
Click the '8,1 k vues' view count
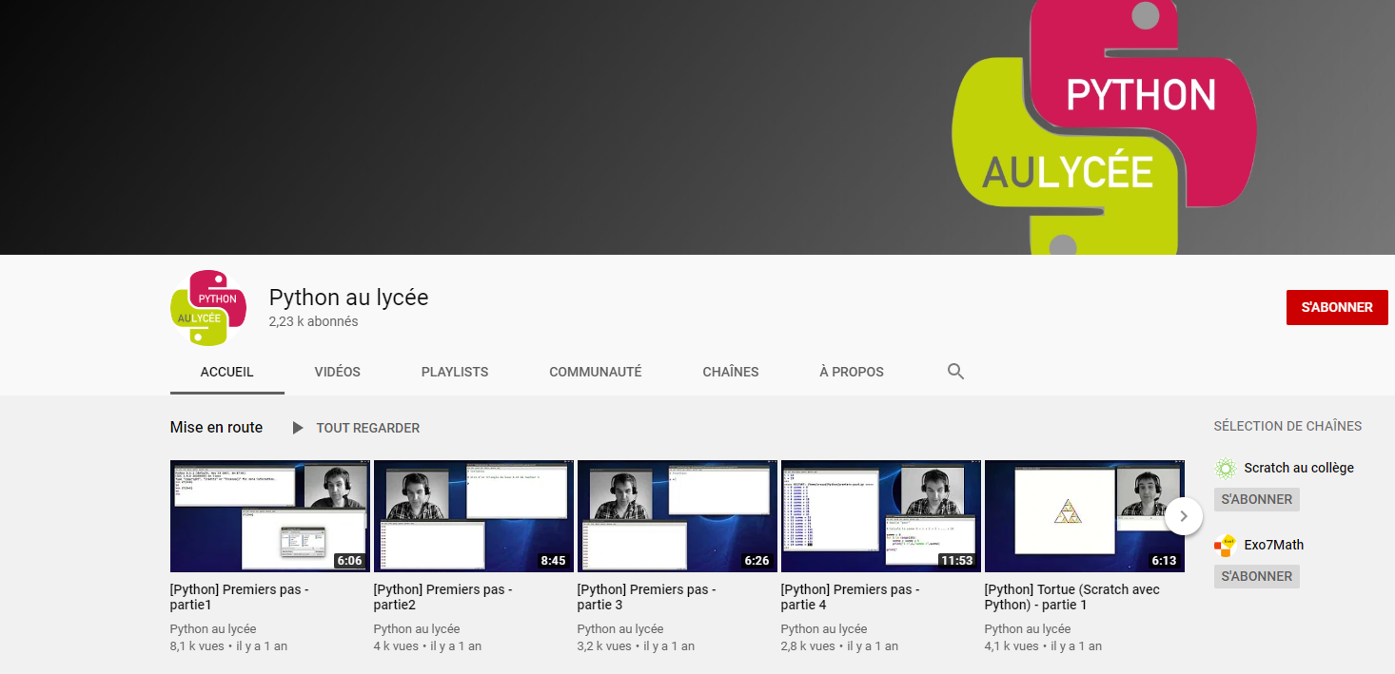coord(197,645)
